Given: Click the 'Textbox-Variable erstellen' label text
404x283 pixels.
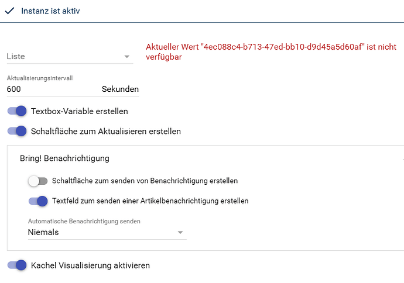Looking at the screenshot, I should click(80, 111).
